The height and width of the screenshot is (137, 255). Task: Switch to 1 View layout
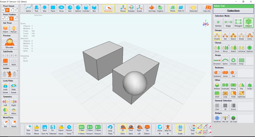pos(81,128)
